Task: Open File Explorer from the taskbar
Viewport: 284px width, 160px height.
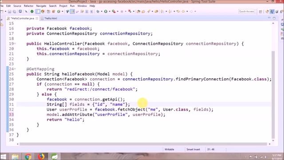Action: pyautogui.click(x=15, y=156)
